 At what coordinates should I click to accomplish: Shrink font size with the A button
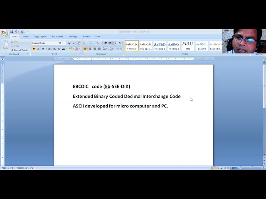pyautogui.click(x=74, y=43)
